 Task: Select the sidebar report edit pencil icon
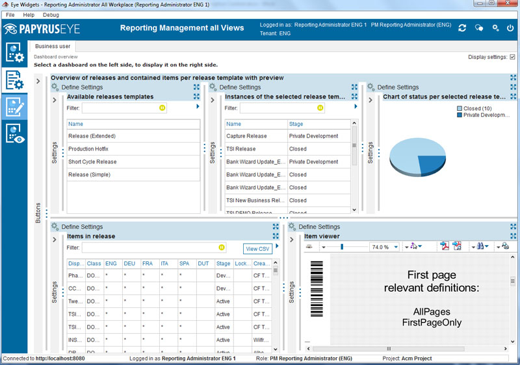pos(14,106)
